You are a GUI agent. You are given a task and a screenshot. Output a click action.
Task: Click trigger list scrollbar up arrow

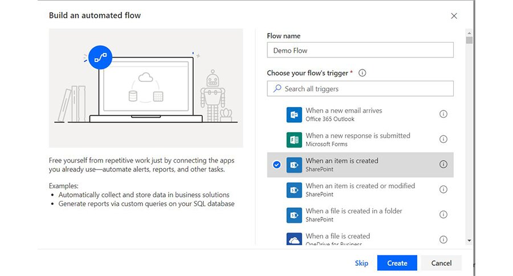pyautogui.click(x=470, y=33)
